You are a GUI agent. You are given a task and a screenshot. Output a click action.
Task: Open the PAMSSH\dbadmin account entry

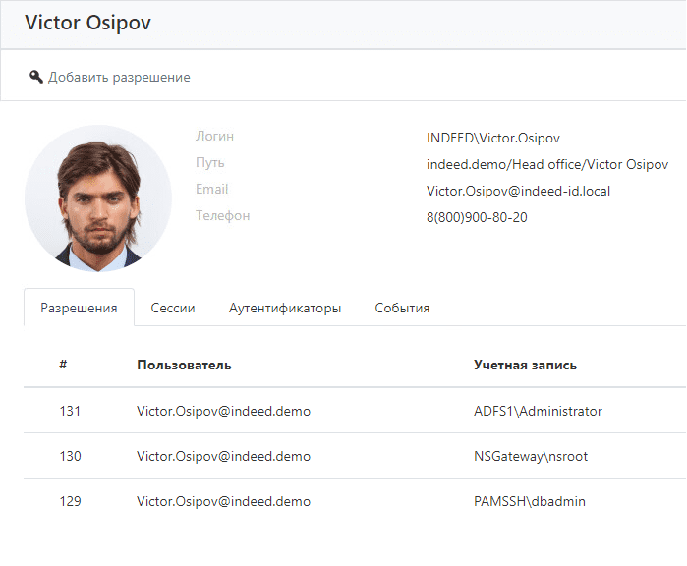click(x=530, y=501)
